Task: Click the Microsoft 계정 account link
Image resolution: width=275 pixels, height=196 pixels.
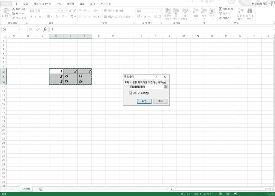Action: coord(259,3)
